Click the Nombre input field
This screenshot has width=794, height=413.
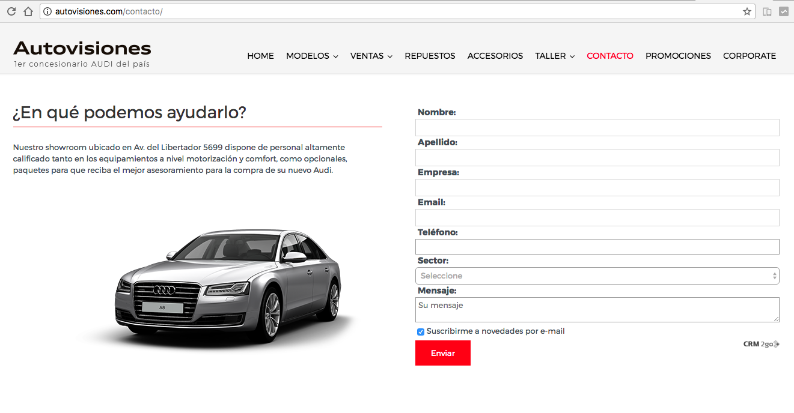pos(597,127)
